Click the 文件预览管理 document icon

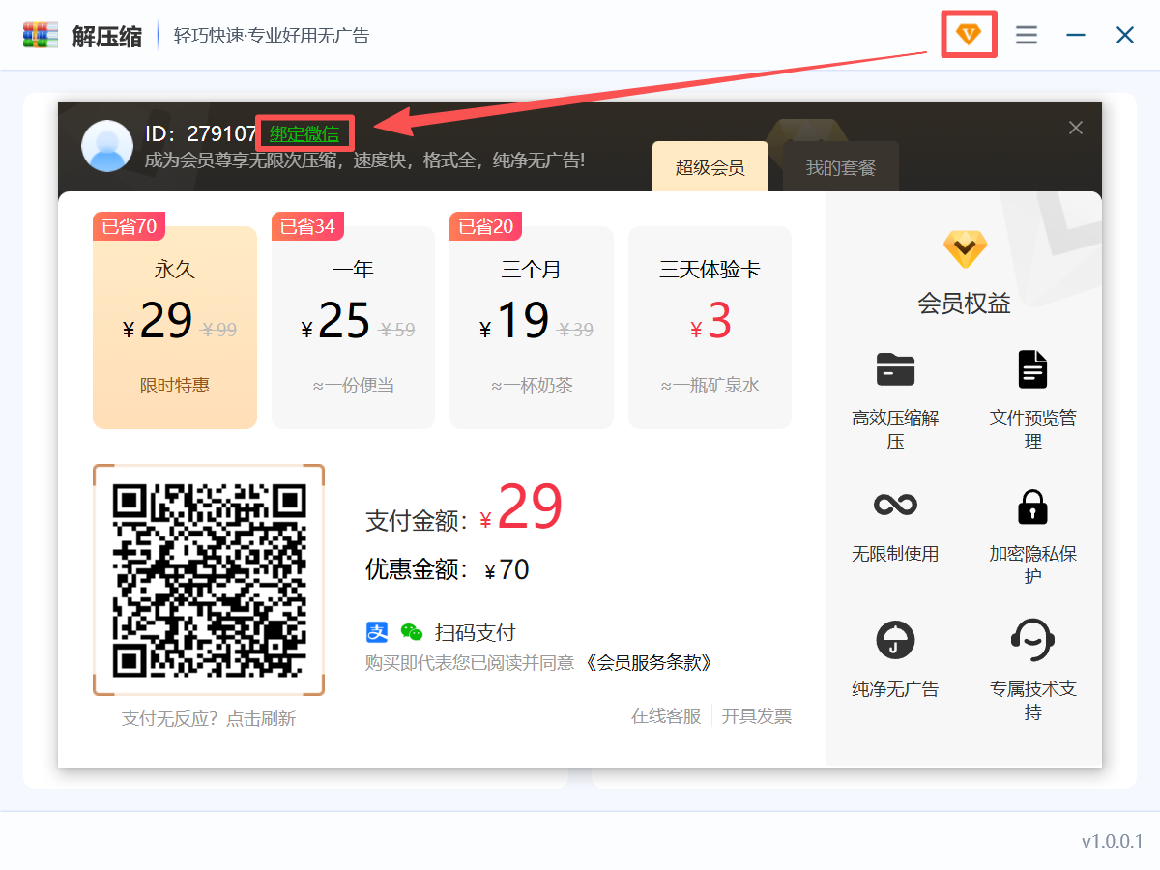(1032, 369)
